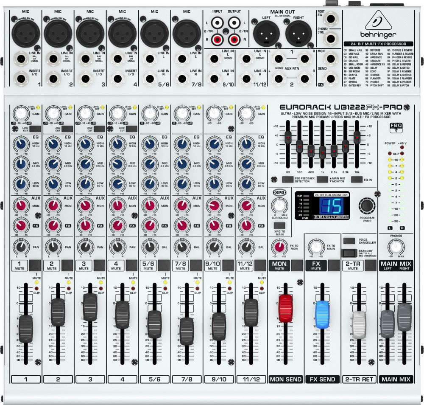The image size is (424, 405).
Task: Click the 1k graphic EQ slider
Action: pyautogui.click(x=323, y=150)
